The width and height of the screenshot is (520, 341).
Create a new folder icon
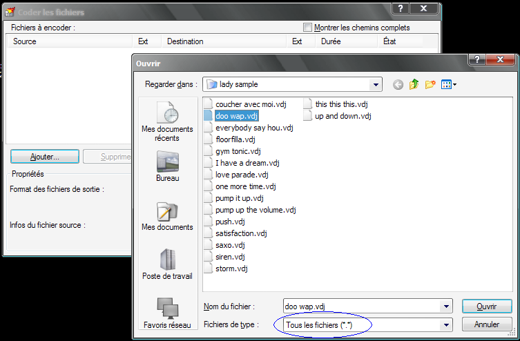pyautogui.click(x=430, y=85)
